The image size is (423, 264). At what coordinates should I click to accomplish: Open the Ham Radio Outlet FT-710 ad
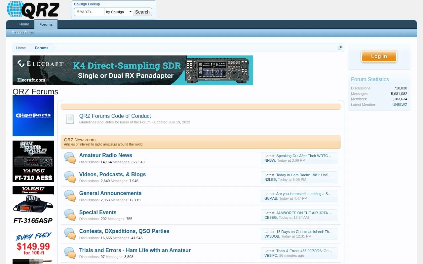[33, 161]
